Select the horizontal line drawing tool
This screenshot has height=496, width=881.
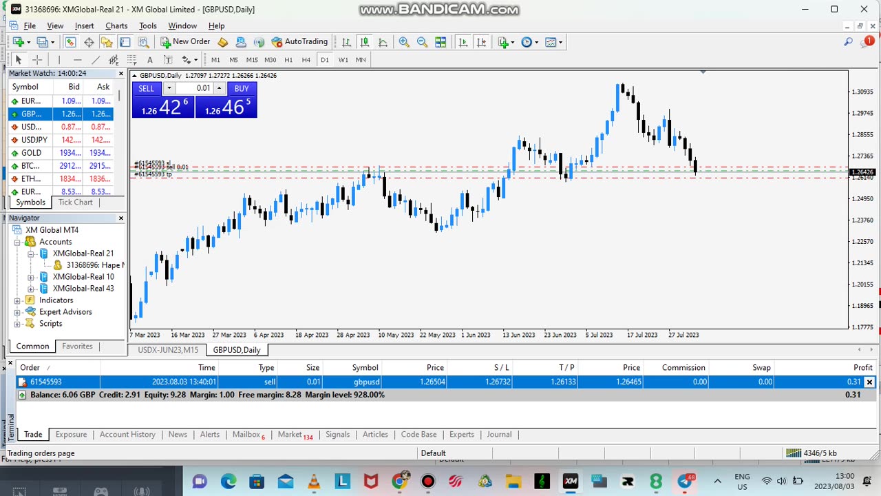coord(77,60)
